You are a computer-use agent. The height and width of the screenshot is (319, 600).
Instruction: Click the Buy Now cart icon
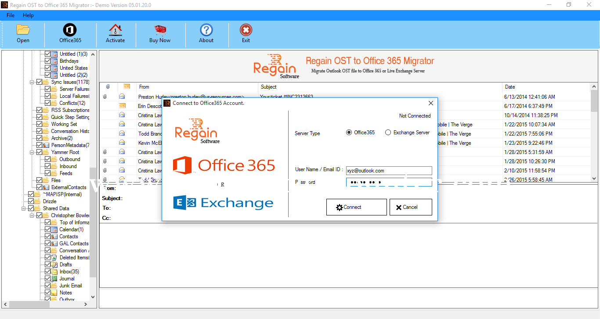pyautogui.click(x=160, y=30)
